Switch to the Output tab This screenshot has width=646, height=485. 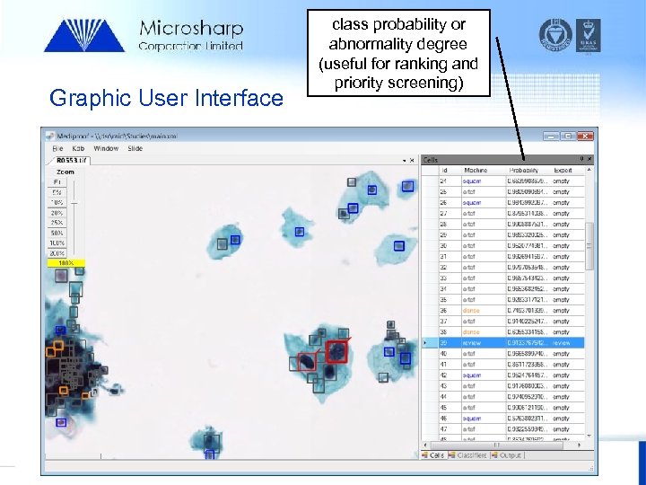tap(507, 455)
